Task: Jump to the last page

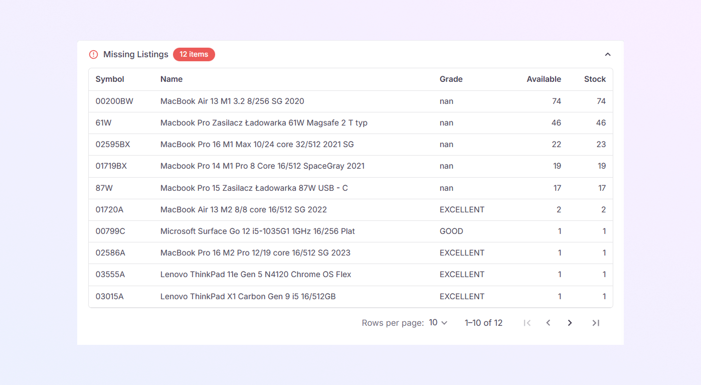Action: 596,323
